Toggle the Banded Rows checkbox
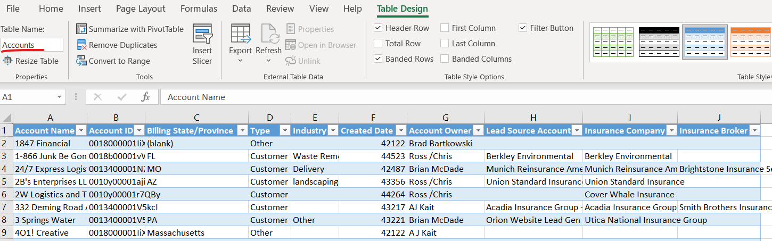The image size is (772, 241). [x=378, y=59]
